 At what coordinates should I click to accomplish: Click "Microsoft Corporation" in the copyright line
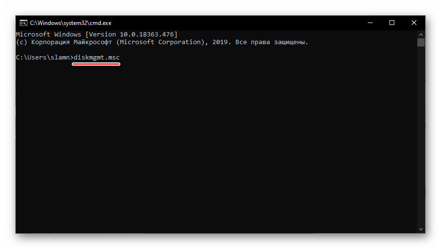point(163,42)
